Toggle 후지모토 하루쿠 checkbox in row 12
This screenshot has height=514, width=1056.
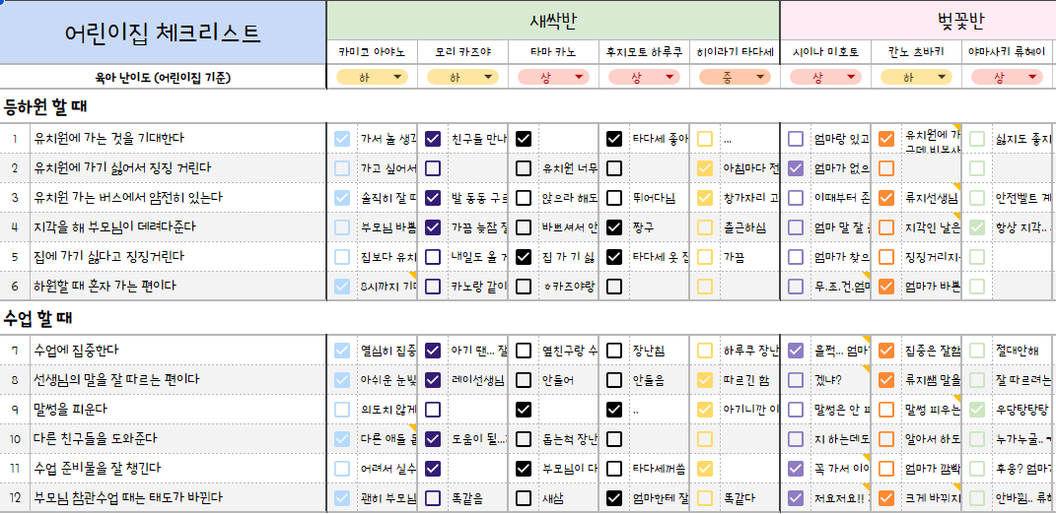tap(613, 498)
